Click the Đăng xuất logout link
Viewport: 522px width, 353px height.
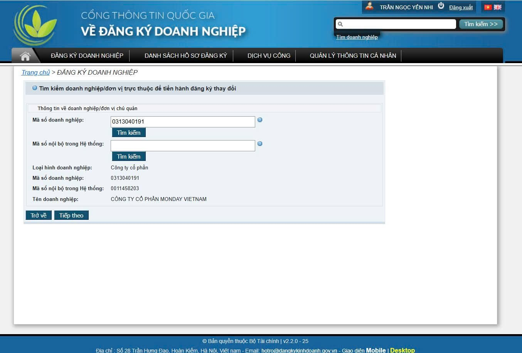(461, 8)
